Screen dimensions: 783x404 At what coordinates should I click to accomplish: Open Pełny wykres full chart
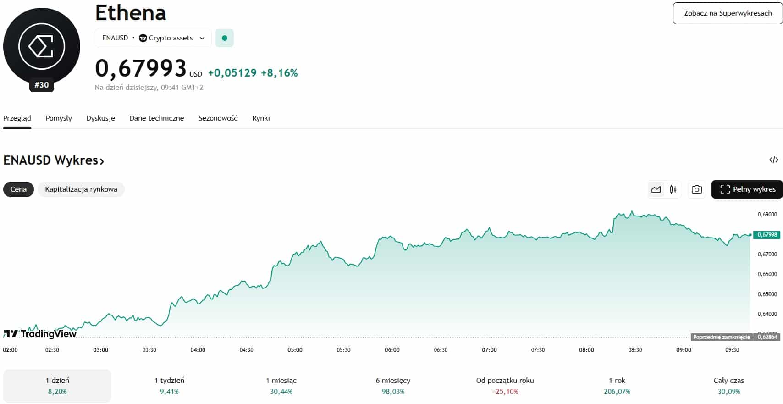747,189
